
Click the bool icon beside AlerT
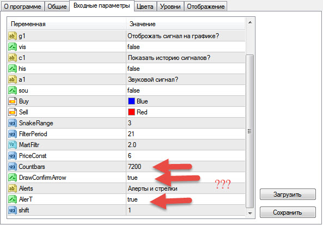[x=13, y=199]
